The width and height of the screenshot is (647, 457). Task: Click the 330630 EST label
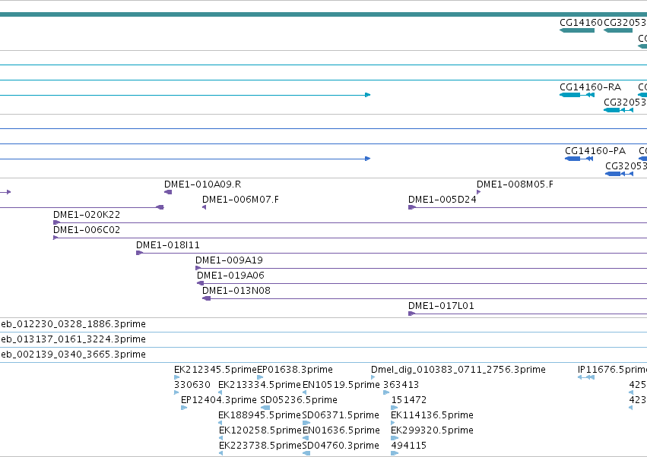click(192, 385)
